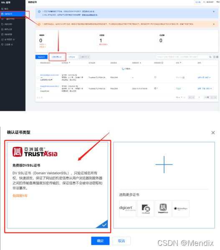Open the grey 批量操作 dropdown
The image size is (220, 250).
(84, 57)
